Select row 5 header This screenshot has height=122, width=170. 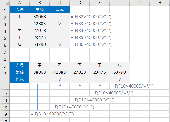(x=5, y=38)
